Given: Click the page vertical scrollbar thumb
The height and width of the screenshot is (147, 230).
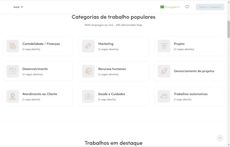Looking at the screenshot, I should (x=228, y=29).
